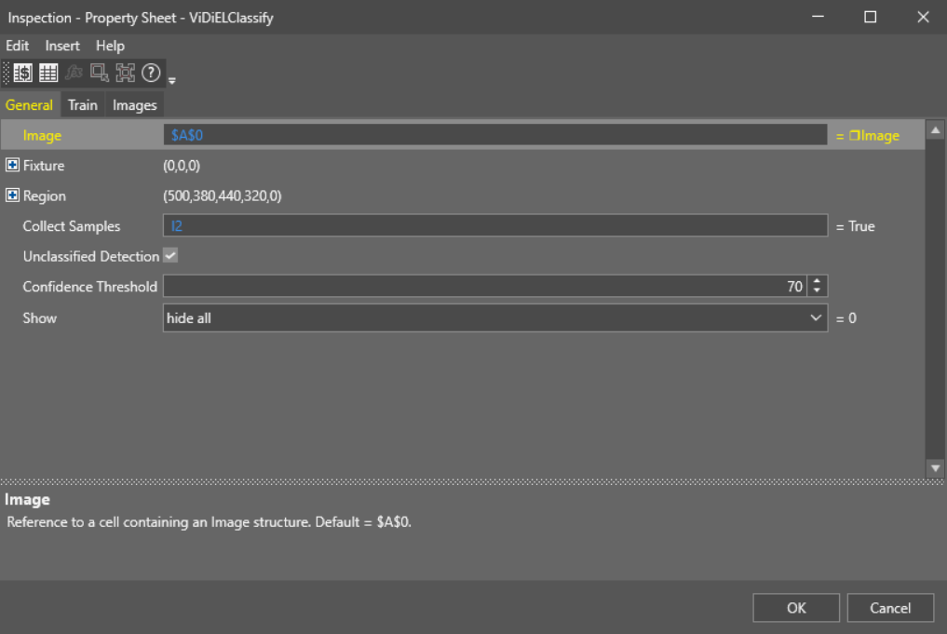
Task: Click the maximize region toolbar icon
Action: click(x=125, y=74)
